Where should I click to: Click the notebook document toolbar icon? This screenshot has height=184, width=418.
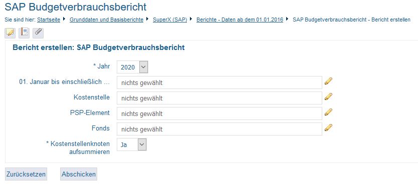coord(24,32)
